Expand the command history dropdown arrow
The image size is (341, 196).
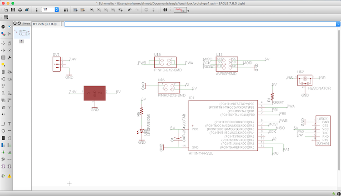click(338, 24)
